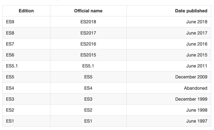Viewport: 214px width, 130px height.
Task: Select the ES7 edition cell
Action: coord(10,44)
